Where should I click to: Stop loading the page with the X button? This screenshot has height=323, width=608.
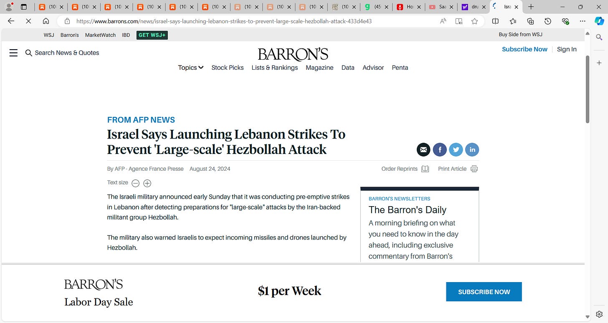click(28, 21)
